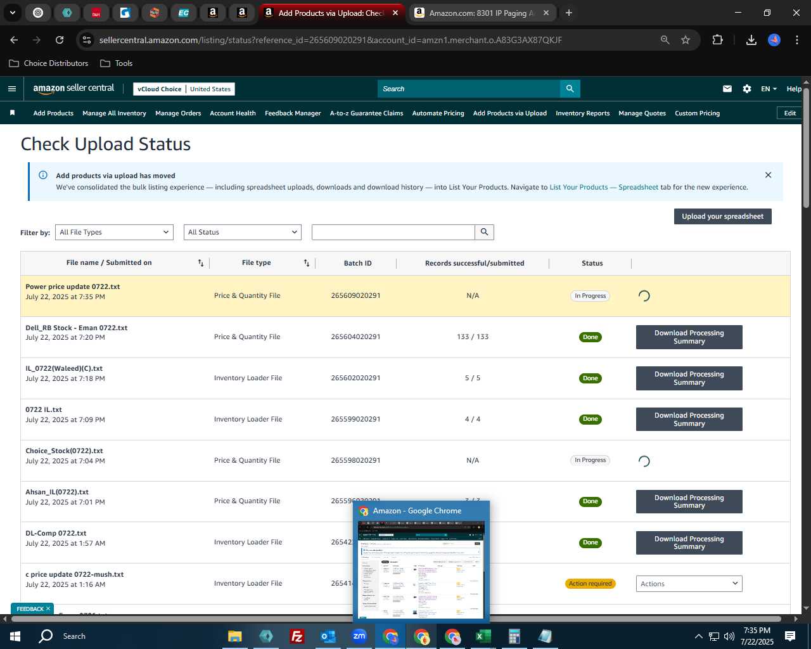This screenshot has height=649, width=811.
Task: Open the settings gear icon
Action: 747,89
